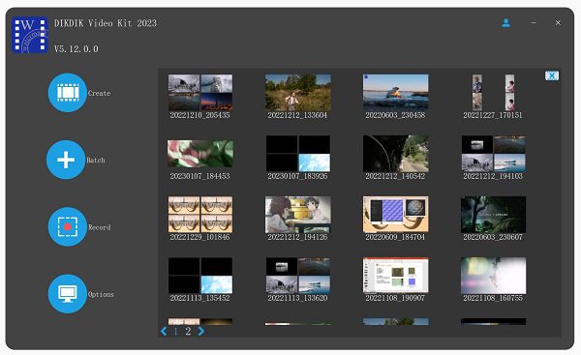Open thumbnail 20220609_184704

tap(396, 215)
